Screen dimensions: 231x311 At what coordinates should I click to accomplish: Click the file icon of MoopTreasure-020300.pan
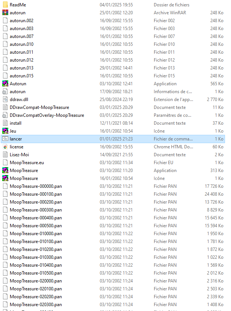pyautogui.click(x=5, y=305)
